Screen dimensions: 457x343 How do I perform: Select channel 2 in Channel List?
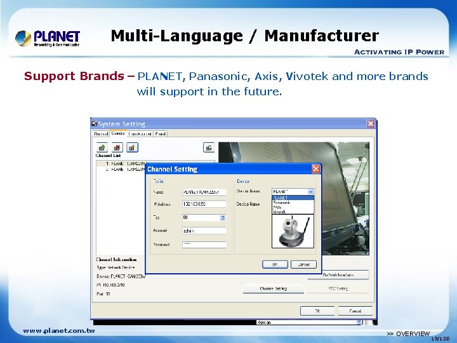pyautogui.click(x=121, y=169)
